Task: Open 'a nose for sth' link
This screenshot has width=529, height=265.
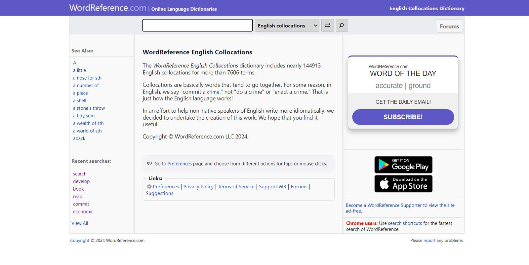Action: 87,78
